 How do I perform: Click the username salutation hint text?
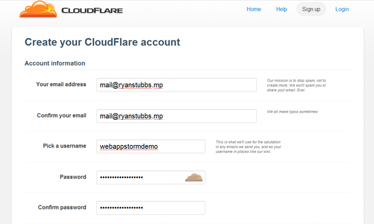[x=249, y=147]
